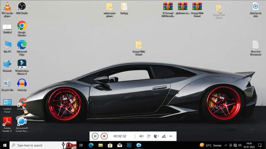This screenshot has height=149, width=266.
Task: Launch Wondershare Filmora from the desktop
Action: point(22,67)
